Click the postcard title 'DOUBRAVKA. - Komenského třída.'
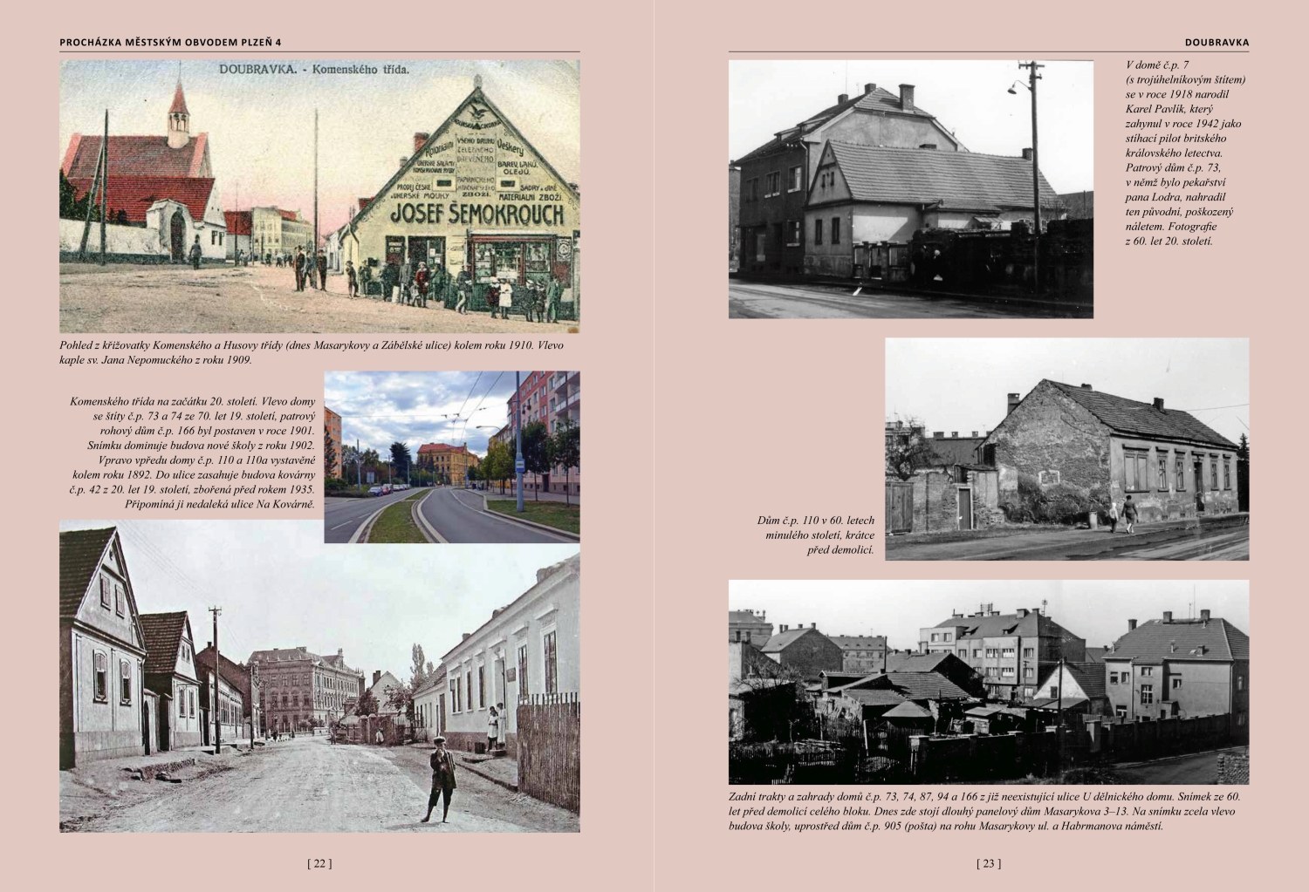 [314, 69]
